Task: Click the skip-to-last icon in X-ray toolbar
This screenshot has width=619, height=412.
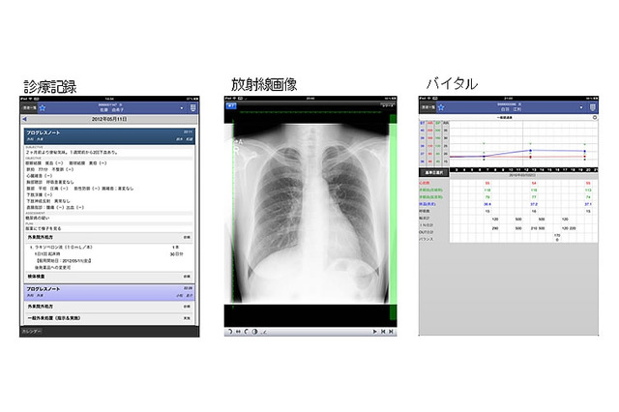Action: coord(391,332)
